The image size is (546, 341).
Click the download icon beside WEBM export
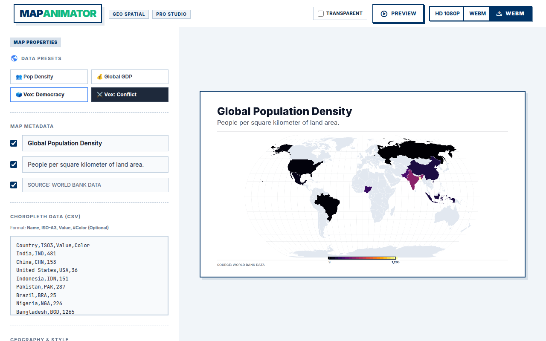[499, 14]
